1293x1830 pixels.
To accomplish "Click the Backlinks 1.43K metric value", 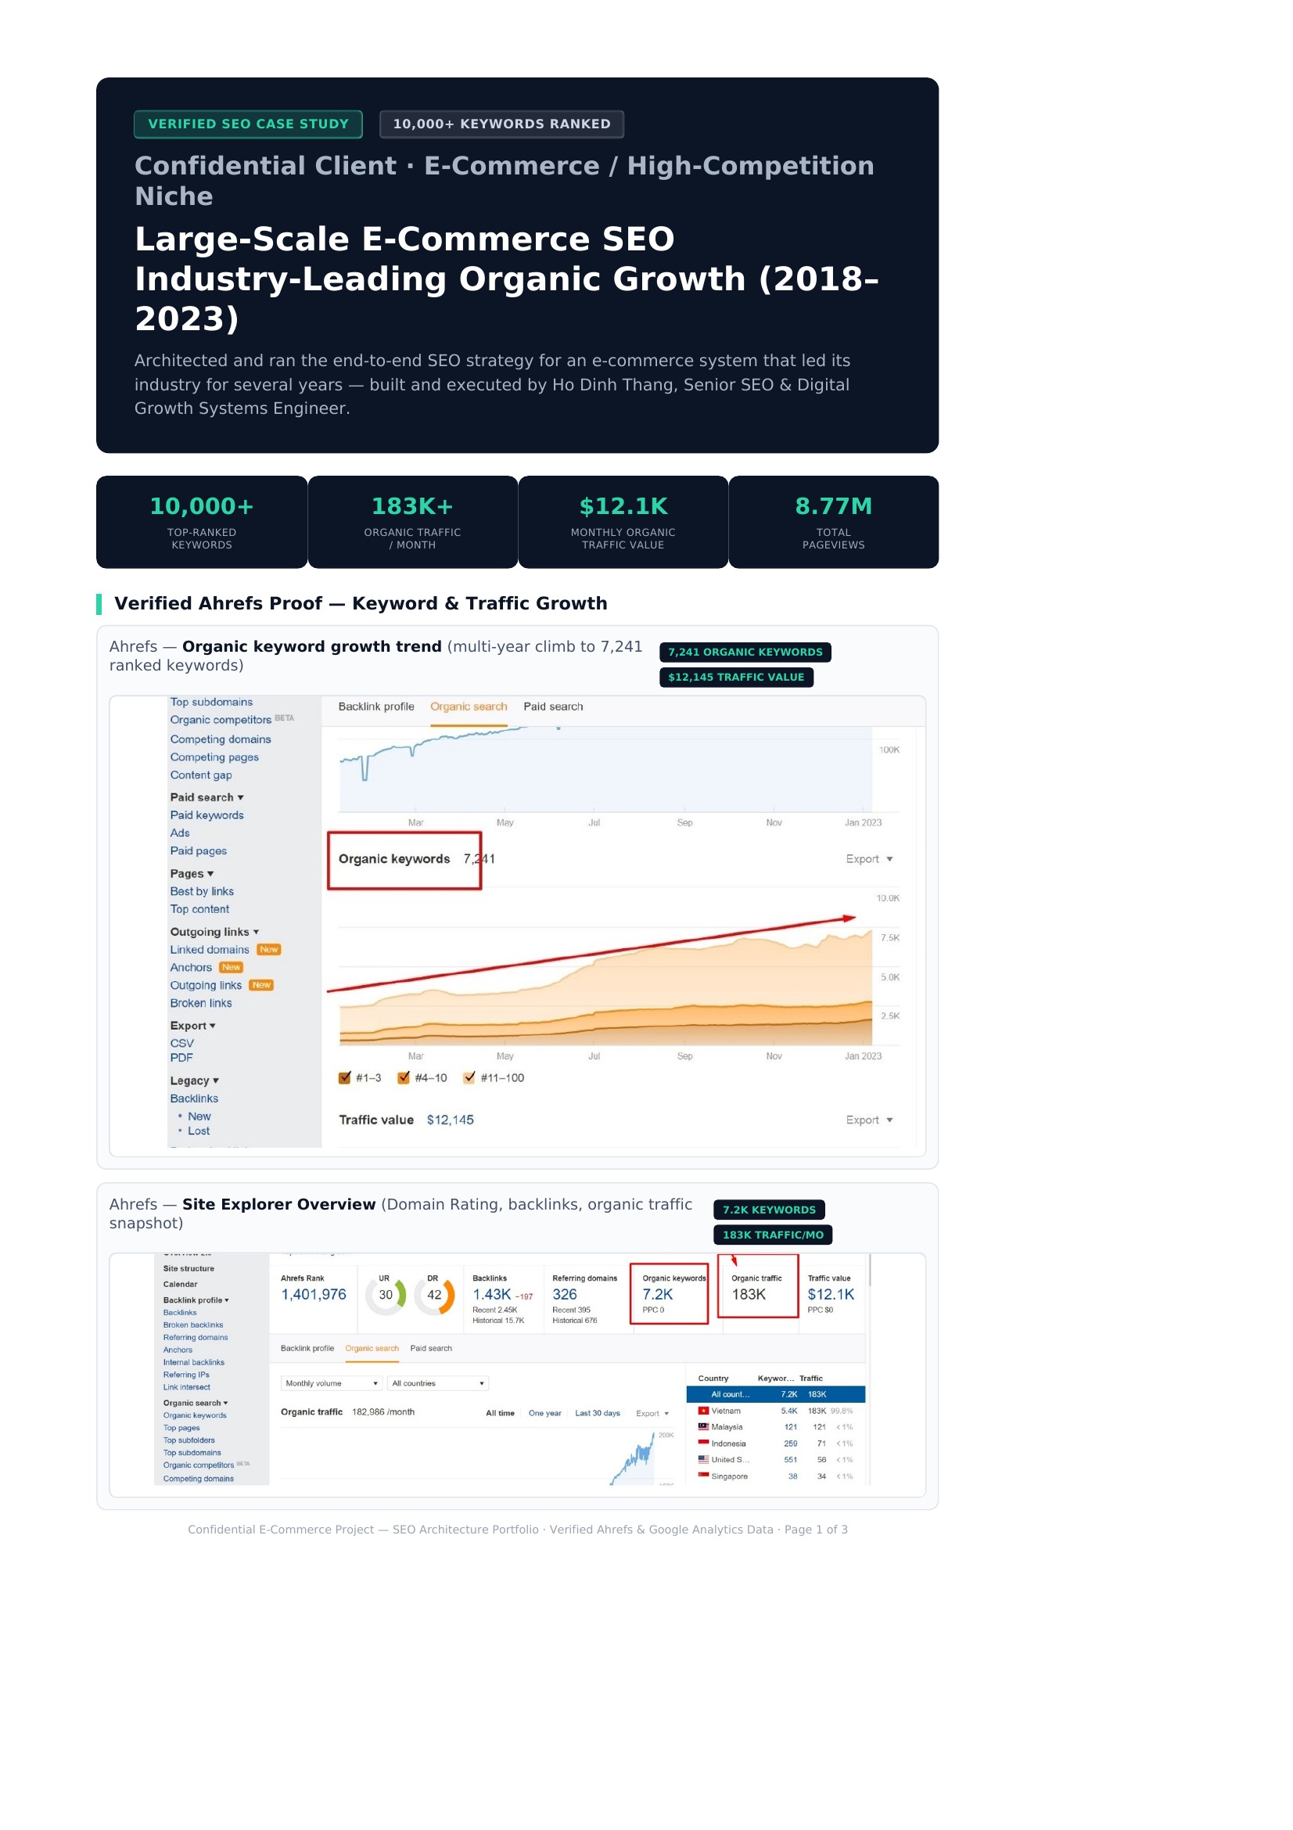I will click(491, 1294).
